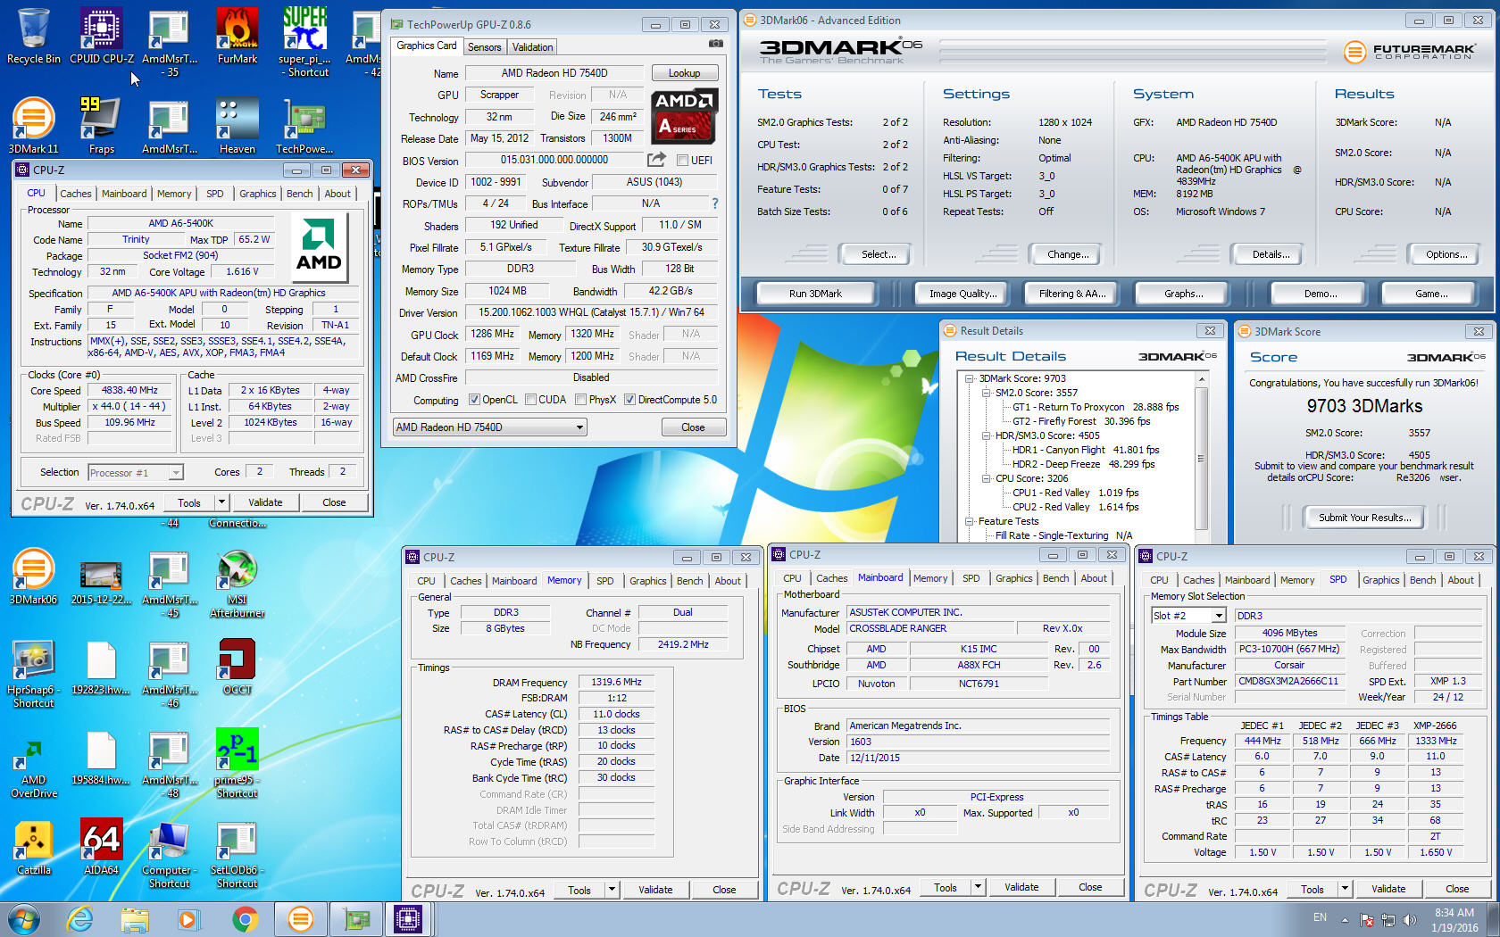
Task: Open HprSnap6 Shortcut desktop icon
Action: pyautogui.click(x=34, y=675)
